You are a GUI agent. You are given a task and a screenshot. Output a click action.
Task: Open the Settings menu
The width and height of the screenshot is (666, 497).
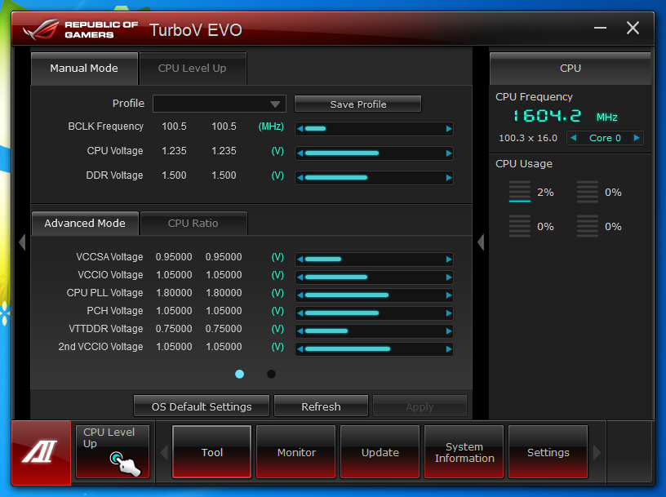click(548, 452)
